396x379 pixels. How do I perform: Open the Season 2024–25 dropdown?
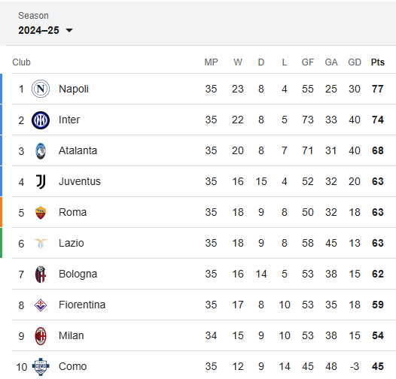[x=45, y=30]
